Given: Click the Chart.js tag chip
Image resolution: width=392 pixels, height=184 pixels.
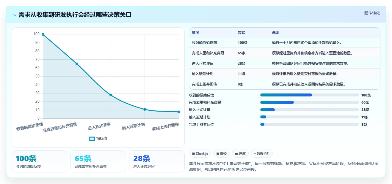Looking at the screenshot, I should [x=200, y=153].
